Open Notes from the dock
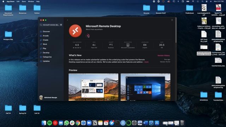 click(100, 123)
